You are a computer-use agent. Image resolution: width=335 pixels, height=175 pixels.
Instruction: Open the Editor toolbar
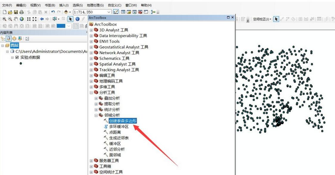coord(116,12)
